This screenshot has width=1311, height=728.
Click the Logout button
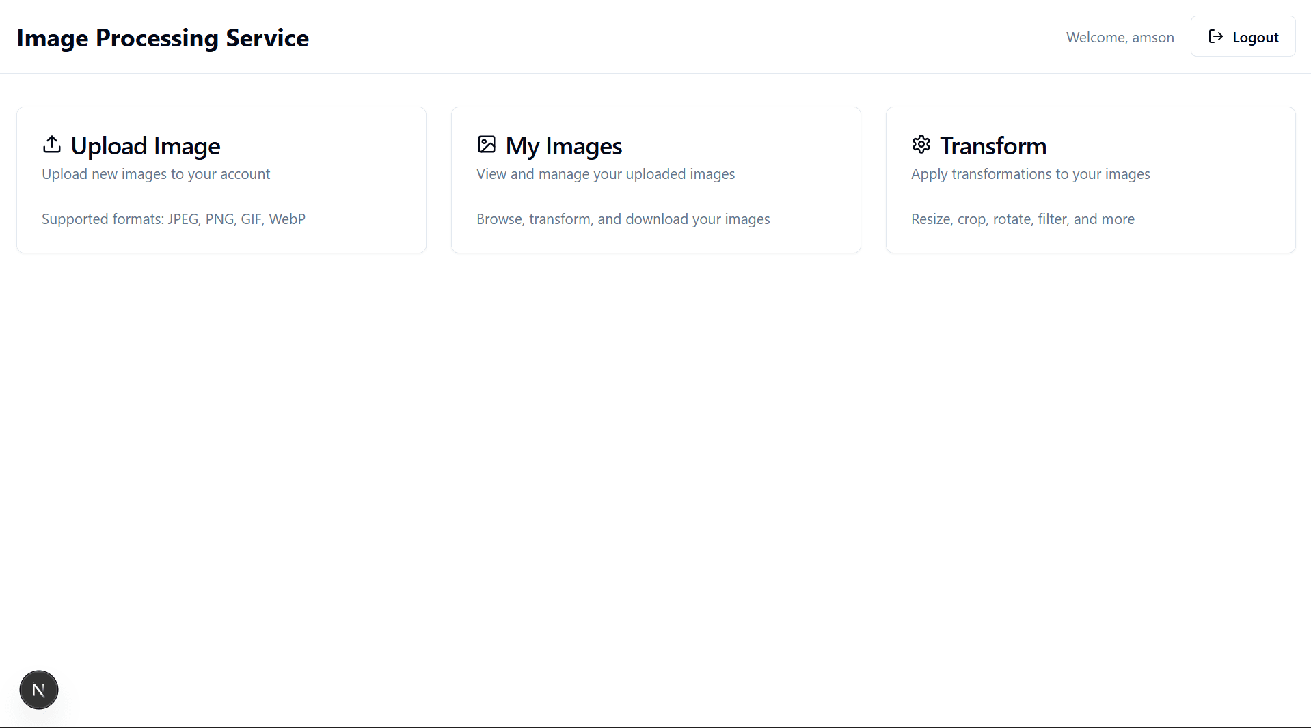[1243, 36]
